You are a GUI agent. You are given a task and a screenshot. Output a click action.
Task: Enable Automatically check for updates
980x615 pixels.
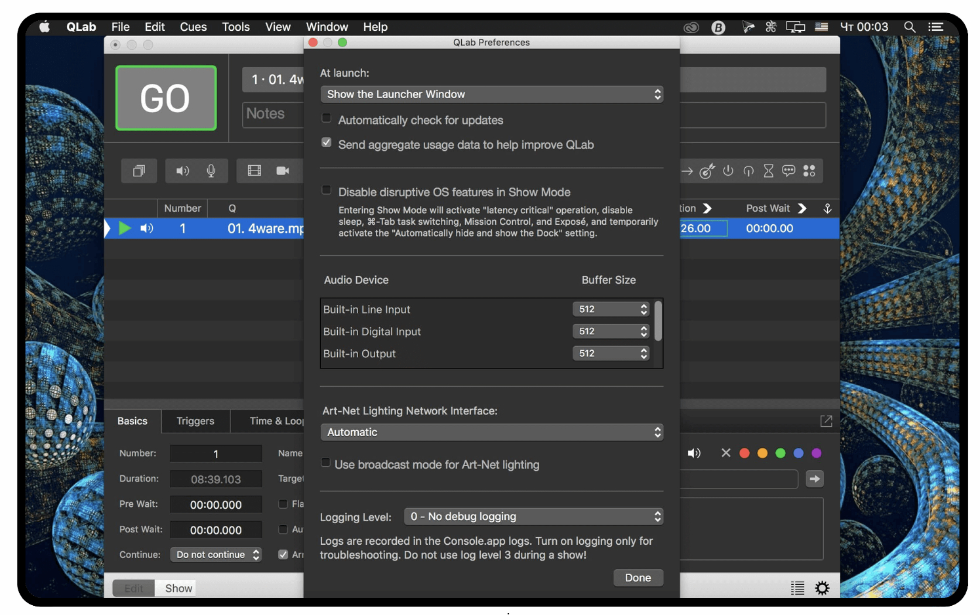point(327,119)
